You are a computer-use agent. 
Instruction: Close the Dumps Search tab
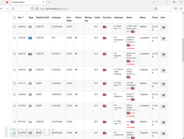[43, 2]
